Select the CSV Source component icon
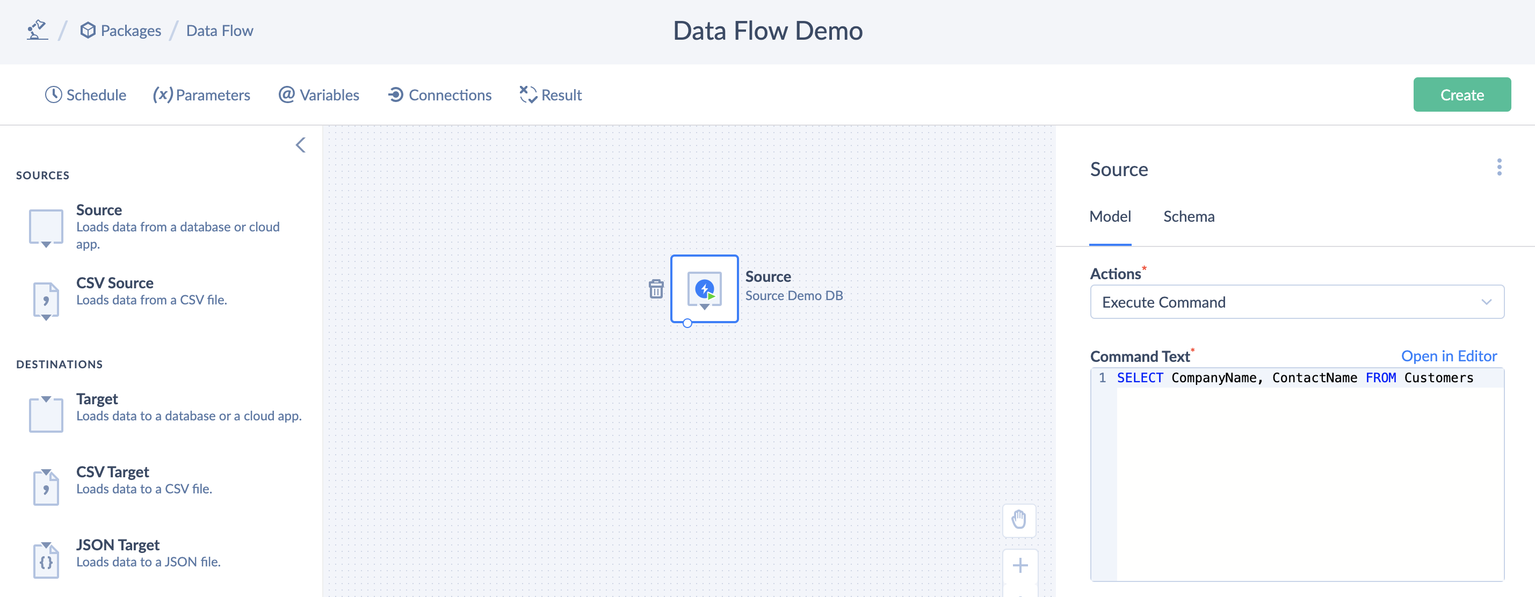Viewport: 1535px width, 597px height. (46, 301)
